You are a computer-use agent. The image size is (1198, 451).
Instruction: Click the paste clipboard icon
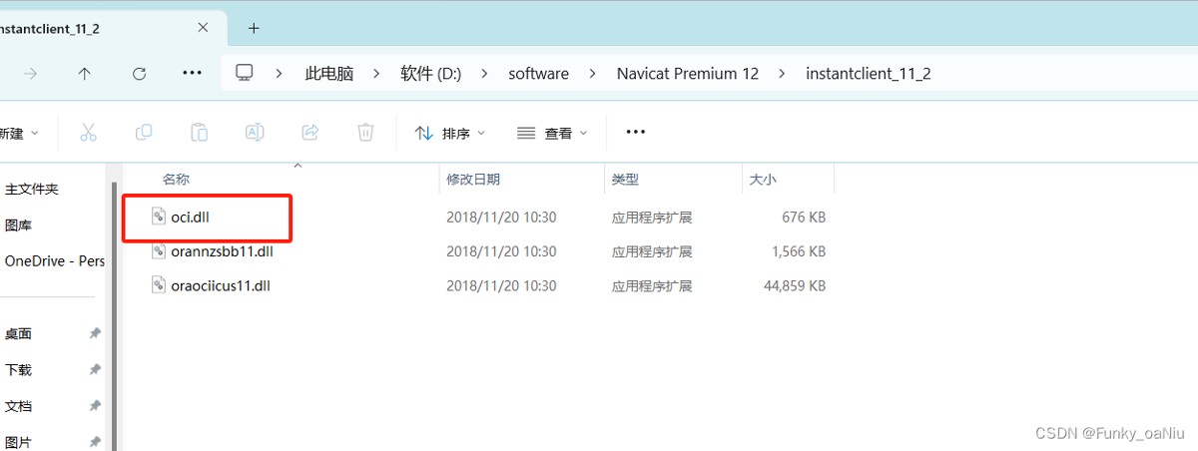199,133
